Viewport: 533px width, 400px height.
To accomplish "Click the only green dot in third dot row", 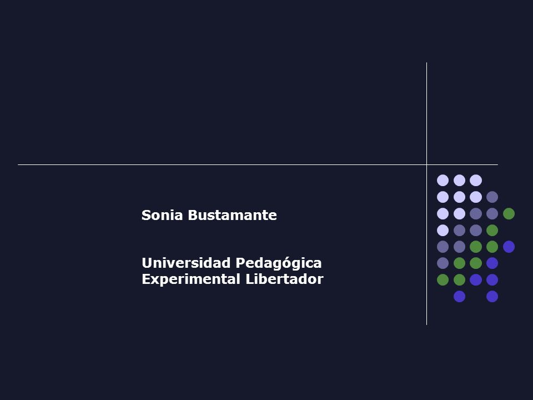I will pyautogui.click(x=509, y=213).
